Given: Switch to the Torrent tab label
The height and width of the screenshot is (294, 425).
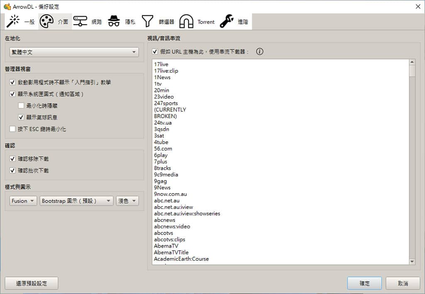Looking at the screenshot, I should coord(206,22).
